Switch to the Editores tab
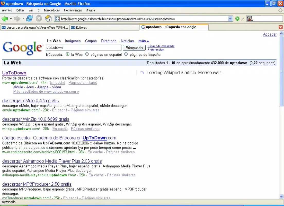Viewport: 284px width, 206px height. pos(104,27)
